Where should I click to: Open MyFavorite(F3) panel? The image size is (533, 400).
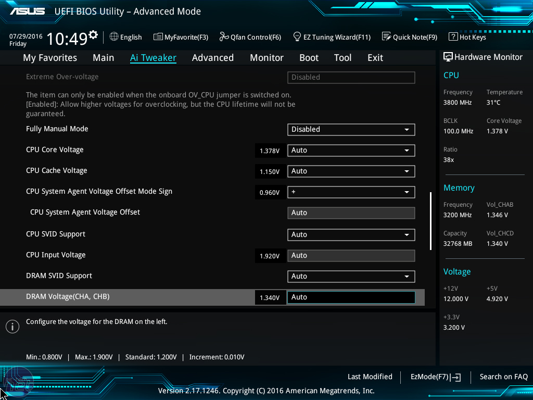(x=181, y=37)
